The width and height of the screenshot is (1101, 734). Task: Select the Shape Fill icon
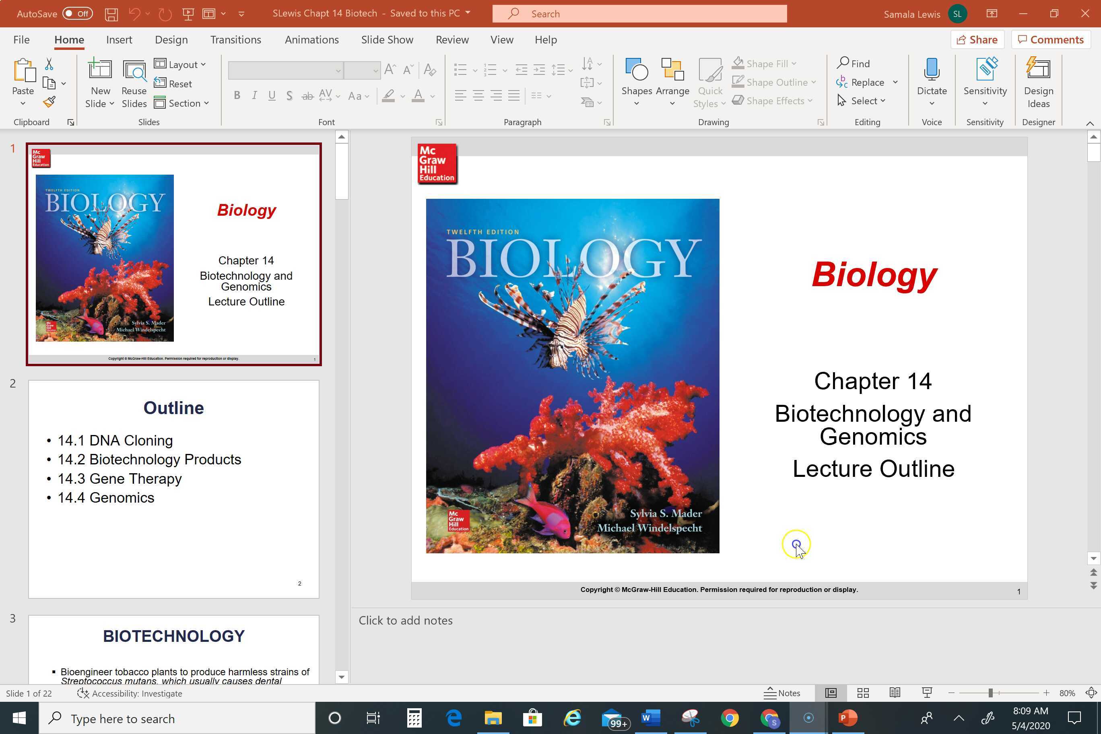tap(738, 63)
